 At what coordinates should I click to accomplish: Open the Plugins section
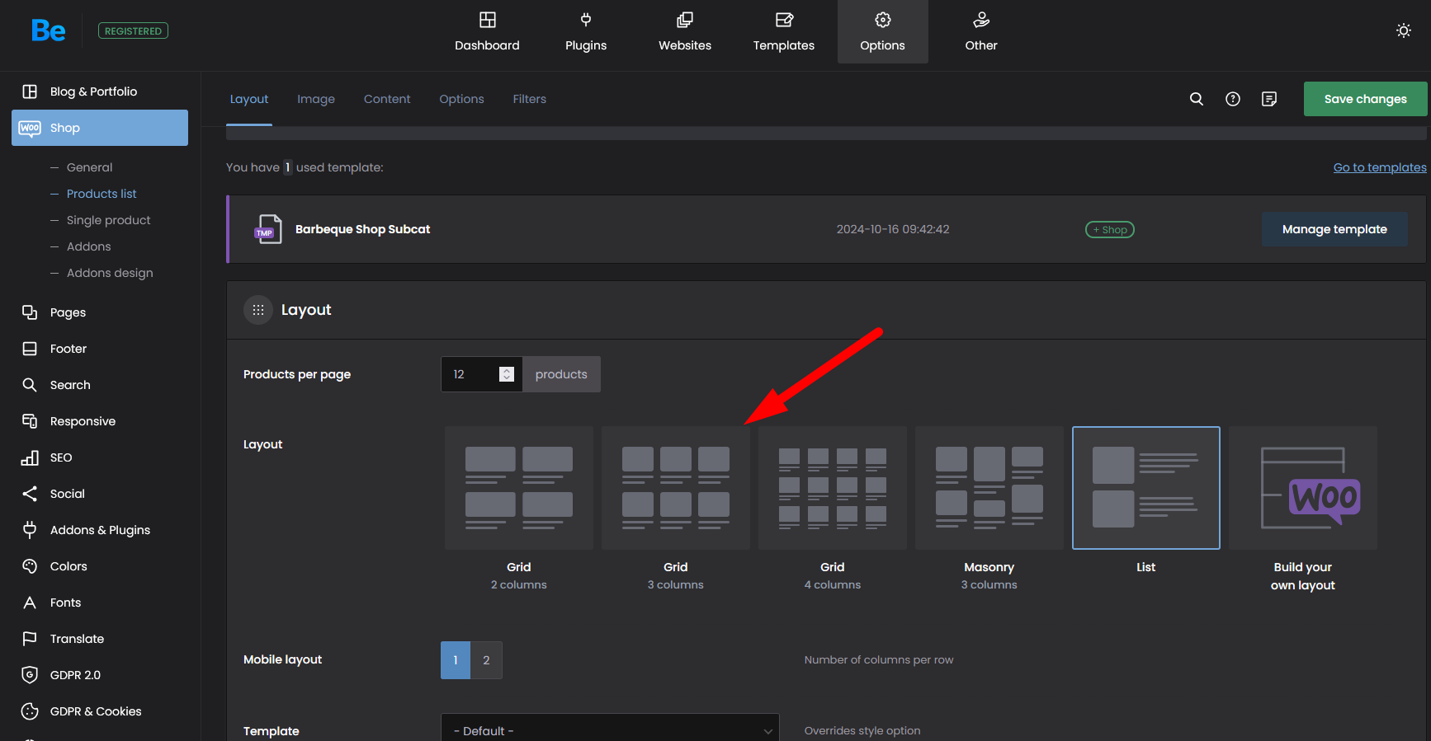coord(586,32)
